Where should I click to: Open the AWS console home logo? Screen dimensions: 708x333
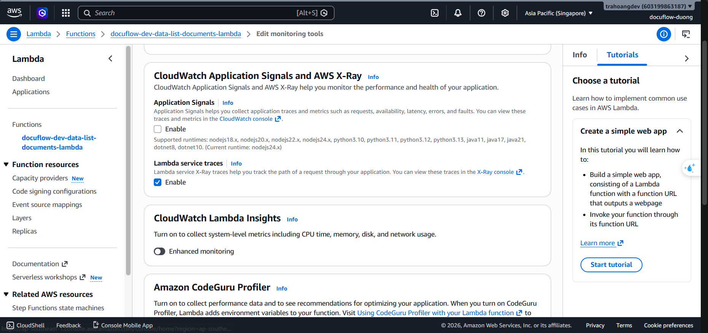point(14,13)
